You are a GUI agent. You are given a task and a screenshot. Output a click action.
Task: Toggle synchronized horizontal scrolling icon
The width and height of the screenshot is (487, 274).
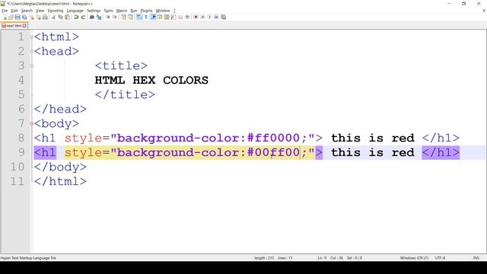coord(130,17)
